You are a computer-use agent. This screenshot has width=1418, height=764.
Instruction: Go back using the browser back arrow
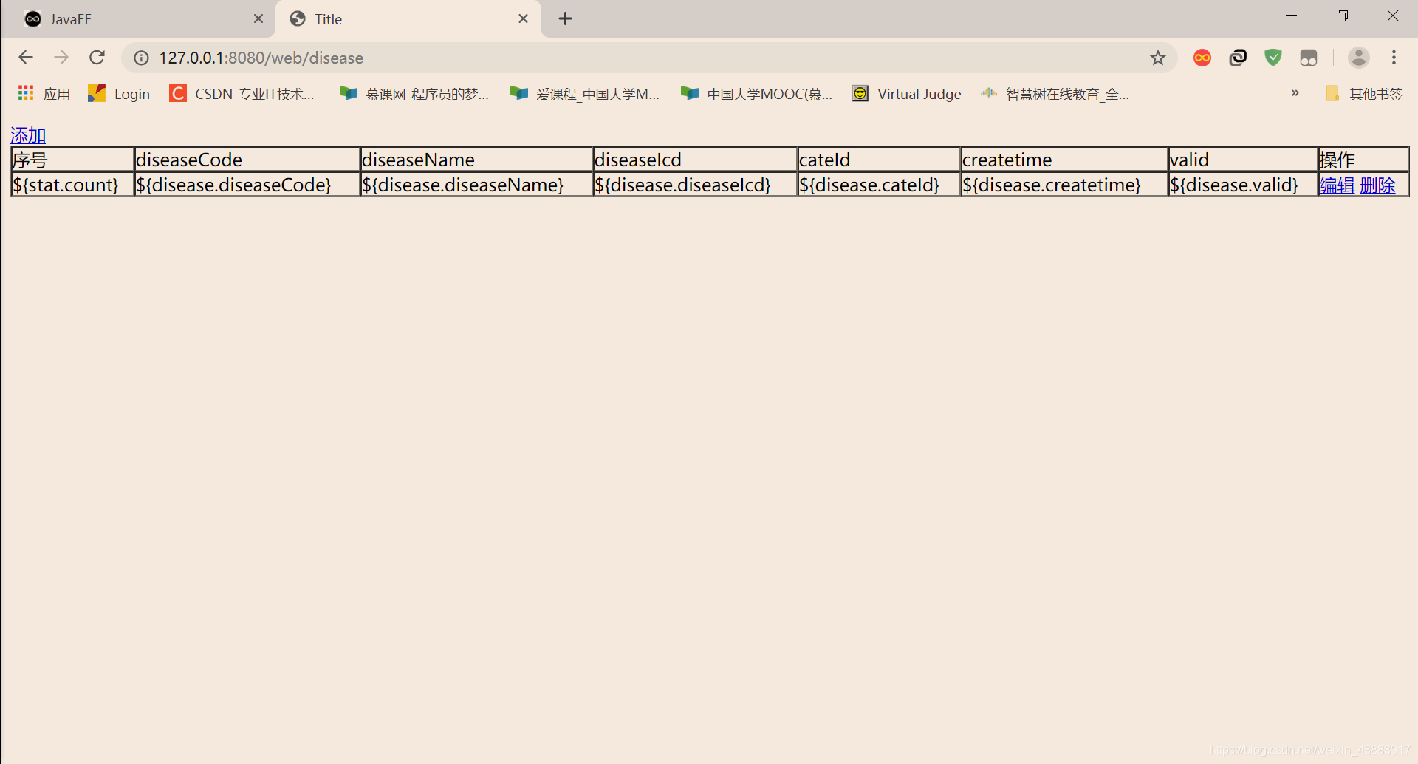click(x=26, y=58)
